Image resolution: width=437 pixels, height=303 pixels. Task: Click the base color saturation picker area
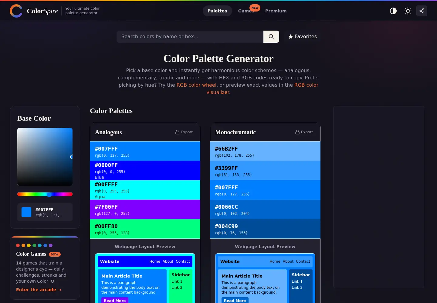pyautogui.click(x=45, y=157)
